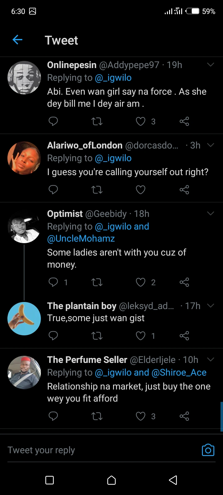Share Optimist's tweet
Image resolution: width=223 pixels, height=495 pixels.
184,282
